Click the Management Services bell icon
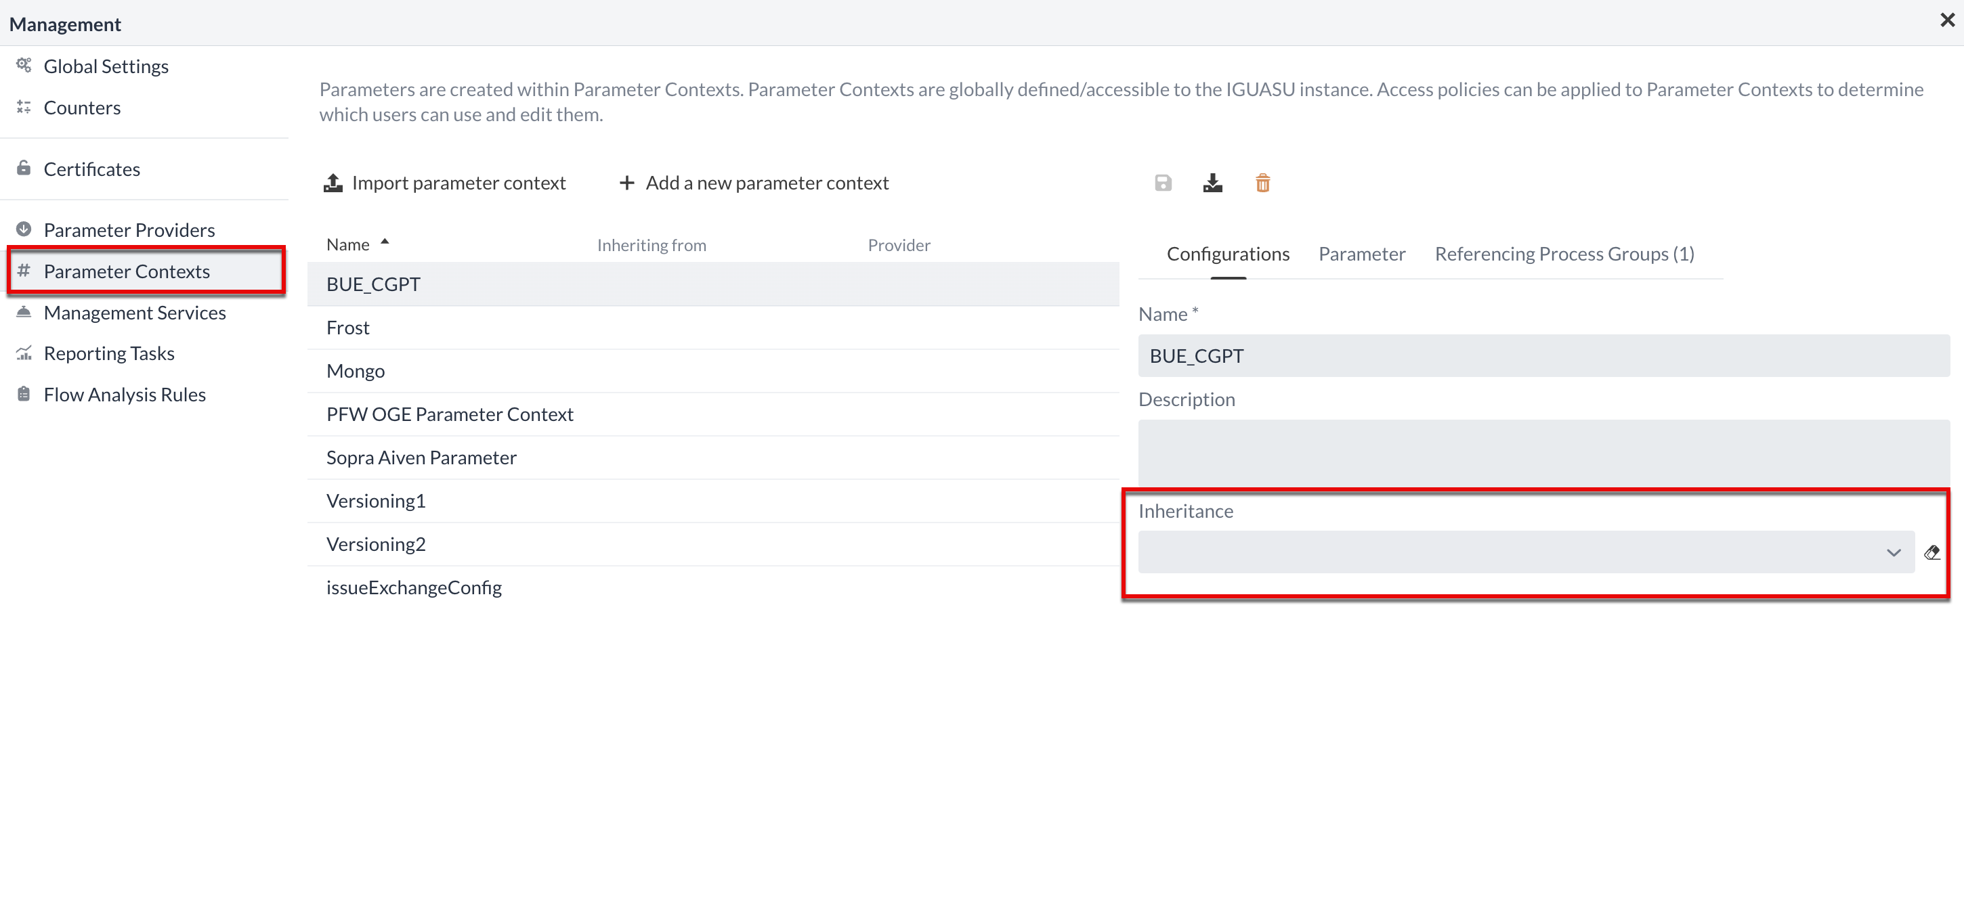Image resolution: width=1964 pixels, height=911 pixels. pyautogui.click(x=24, y=311)
